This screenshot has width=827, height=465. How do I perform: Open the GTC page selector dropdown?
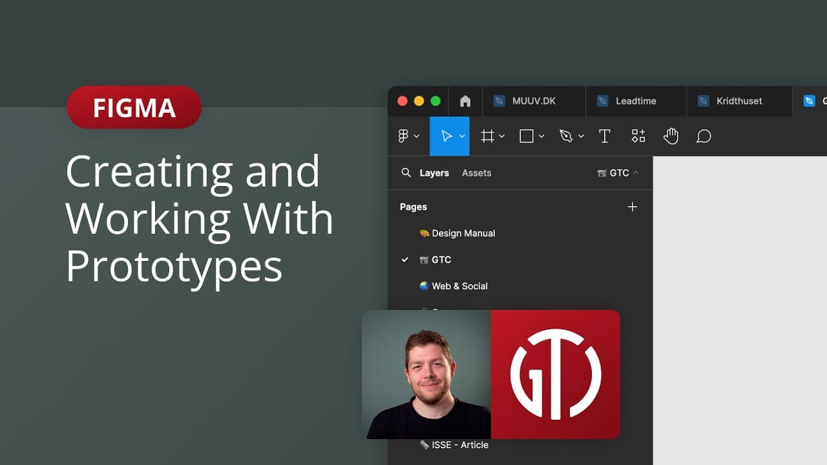point(617,173)
